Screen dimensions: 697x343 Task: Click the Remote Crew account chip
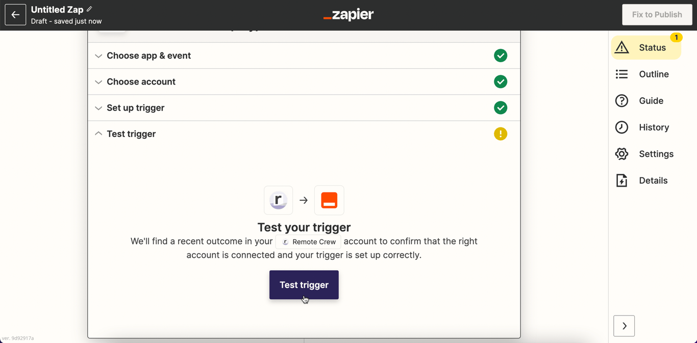click(308, 242)
